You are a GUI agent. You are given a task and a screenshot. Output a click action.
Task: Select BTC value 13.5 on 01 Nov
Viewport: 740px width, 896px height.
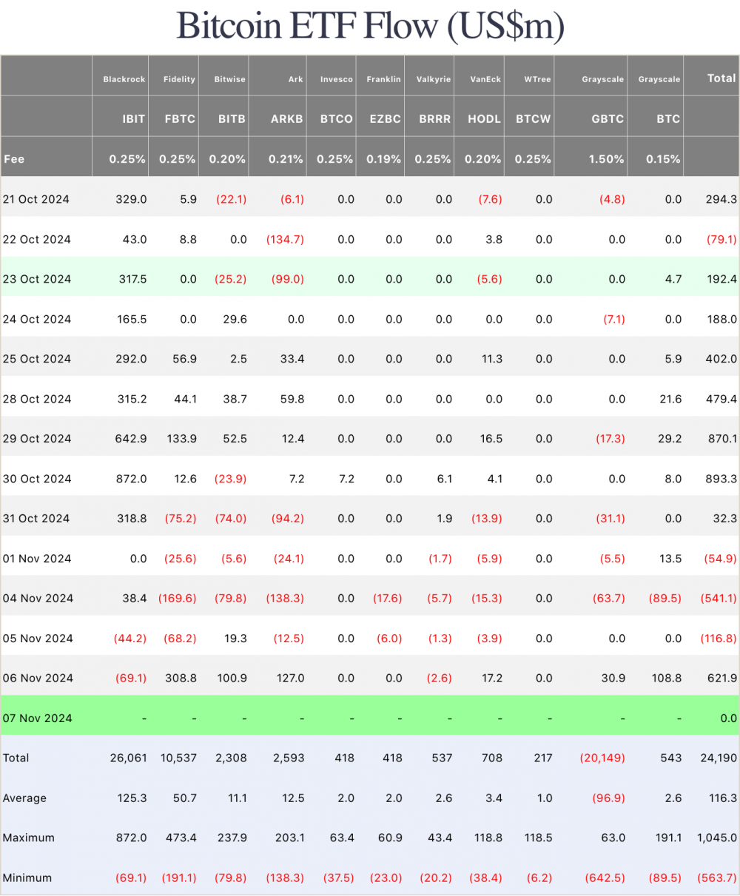(670, 559)
